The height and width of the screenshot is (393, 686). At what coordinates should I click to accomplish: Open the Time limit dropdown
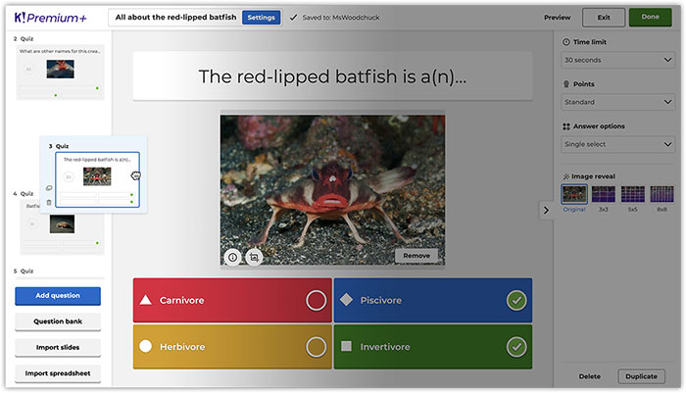click(x=616, y=60)
